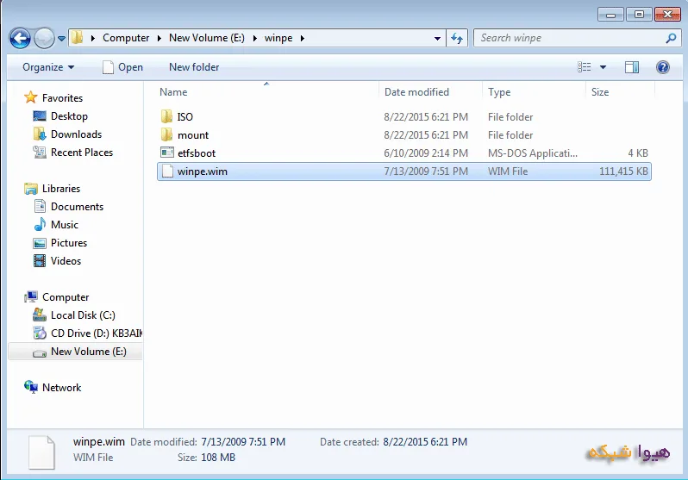Click the search magnifier icon
Image resolution: width=688 pixels, height=480 pixels.
click(671, 38)
